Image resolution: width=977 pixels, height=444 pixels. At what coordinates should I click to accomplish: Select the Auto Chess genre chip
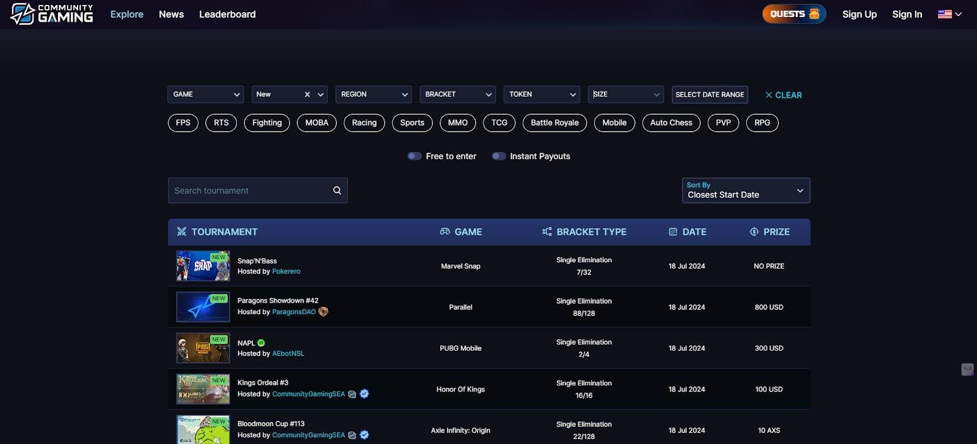pyautogui.click(x=671, y=123)
